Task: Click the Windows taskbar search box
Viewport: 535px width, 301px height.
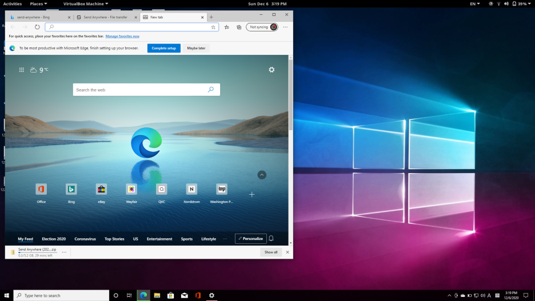Action: click(x=61, y=295)
